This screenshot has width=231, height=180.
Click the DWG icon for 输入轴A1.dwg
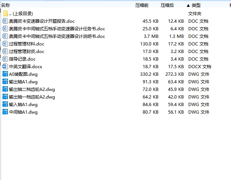[x=5, y=104]
